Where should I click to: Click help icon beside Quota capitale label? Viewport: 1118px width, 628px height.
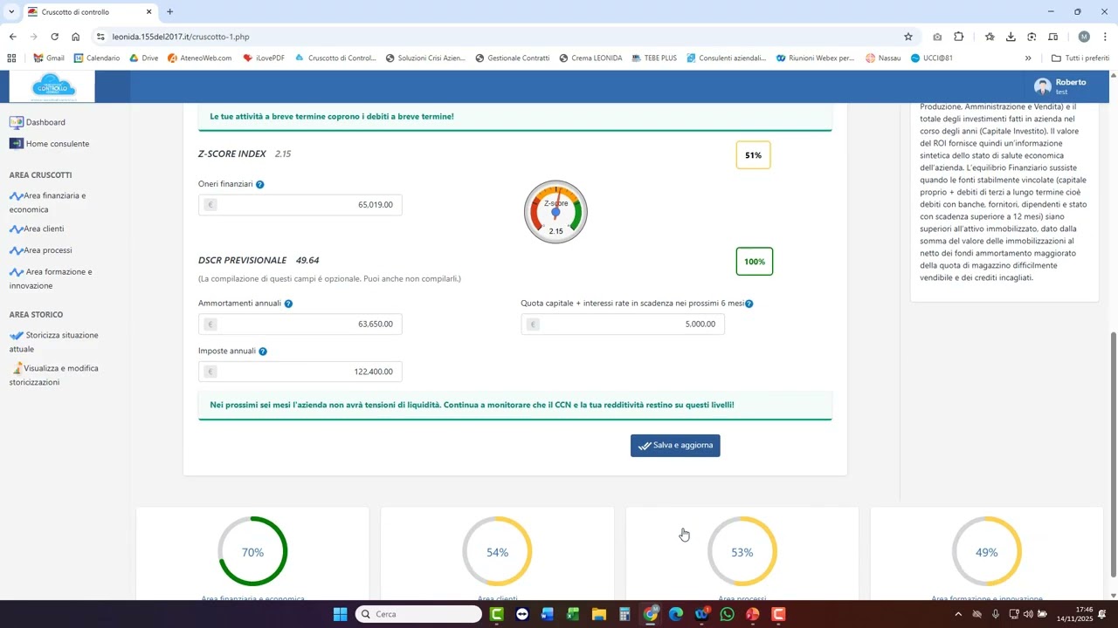coord(749,304)
